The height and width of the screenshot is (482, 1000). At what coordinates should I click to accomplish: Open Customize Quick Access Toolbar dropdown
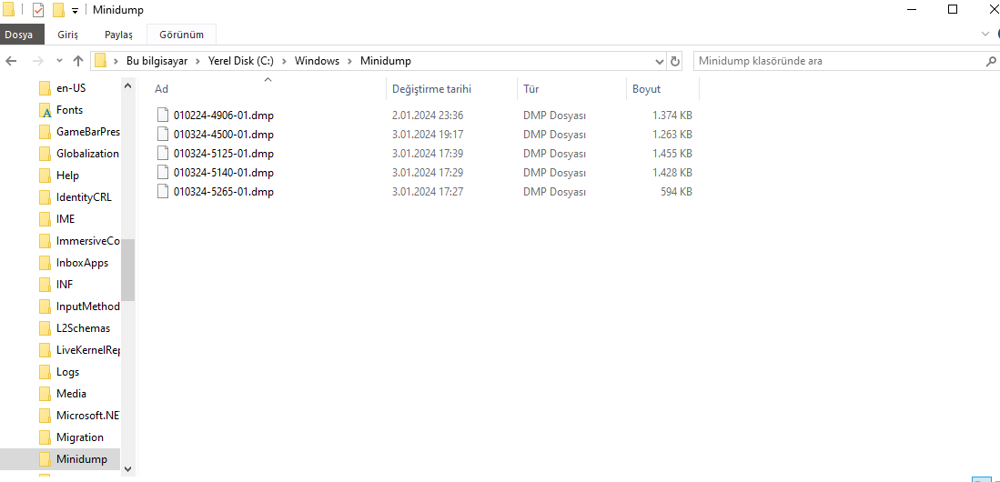[x=76, y=11]
